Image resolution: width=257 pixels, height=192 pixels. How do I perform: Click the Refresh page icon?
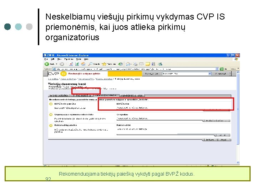(77, 64)
